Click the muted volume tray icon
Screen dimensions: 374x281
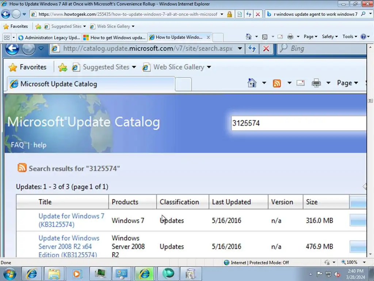pos(337,274)
